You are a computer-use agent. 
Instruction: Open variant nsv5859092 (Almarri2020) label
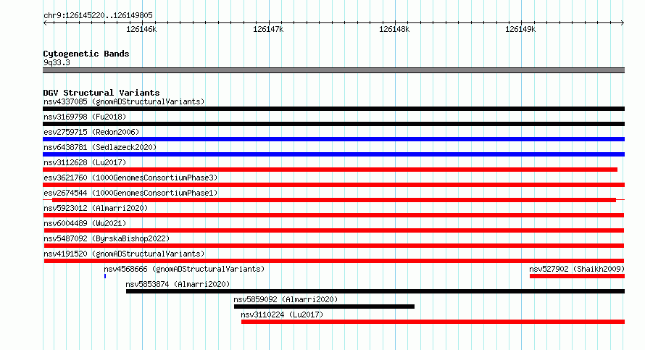(286, 299)
